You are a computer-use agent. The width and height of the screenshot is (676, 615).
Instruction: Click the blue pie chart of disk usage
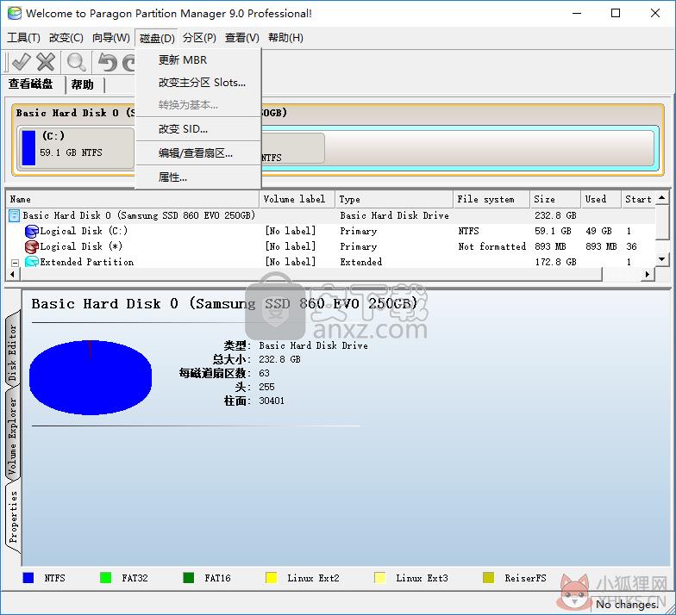(x=90, y=377)
